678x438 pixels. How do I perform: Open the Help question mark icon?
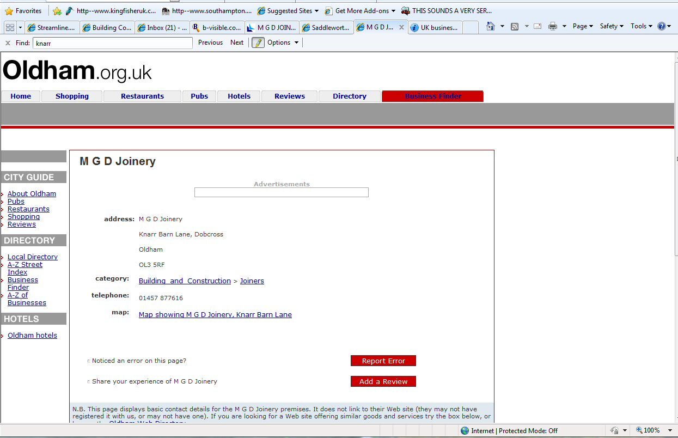[662, 26]
